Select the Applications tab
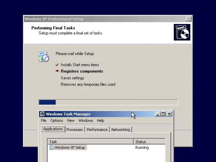This screenshot has width=216, height=162. click(x=53, y=129)
